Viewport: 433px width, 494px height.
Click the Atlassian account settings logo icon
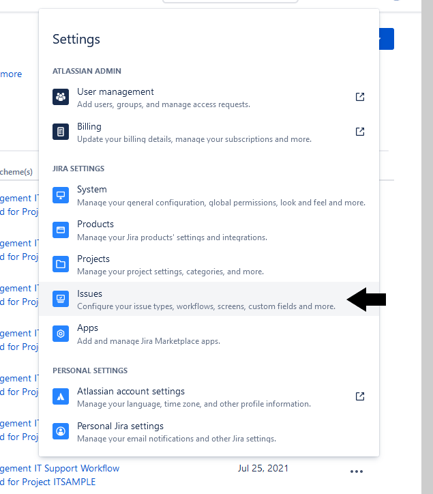[x=61, y=396]
